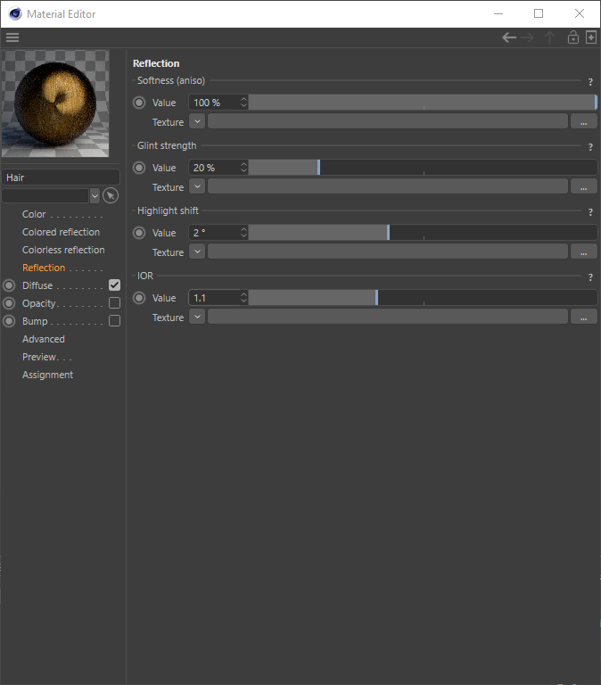Click the Glint strength 20 % field

pyautogui.click(x=214, y=168)
